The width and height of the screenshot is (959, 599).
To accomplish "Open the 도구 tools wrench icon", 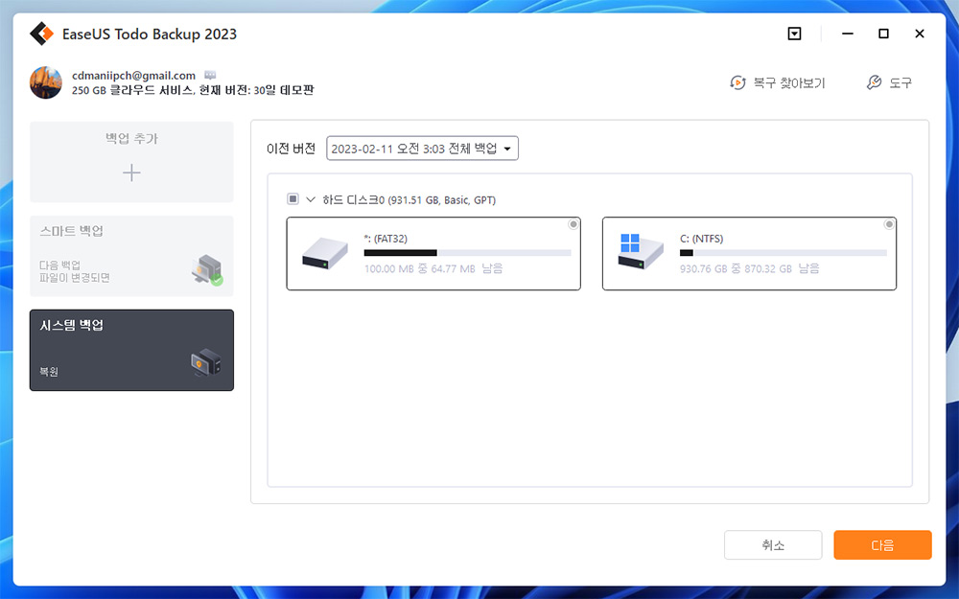I will point(874,82).
